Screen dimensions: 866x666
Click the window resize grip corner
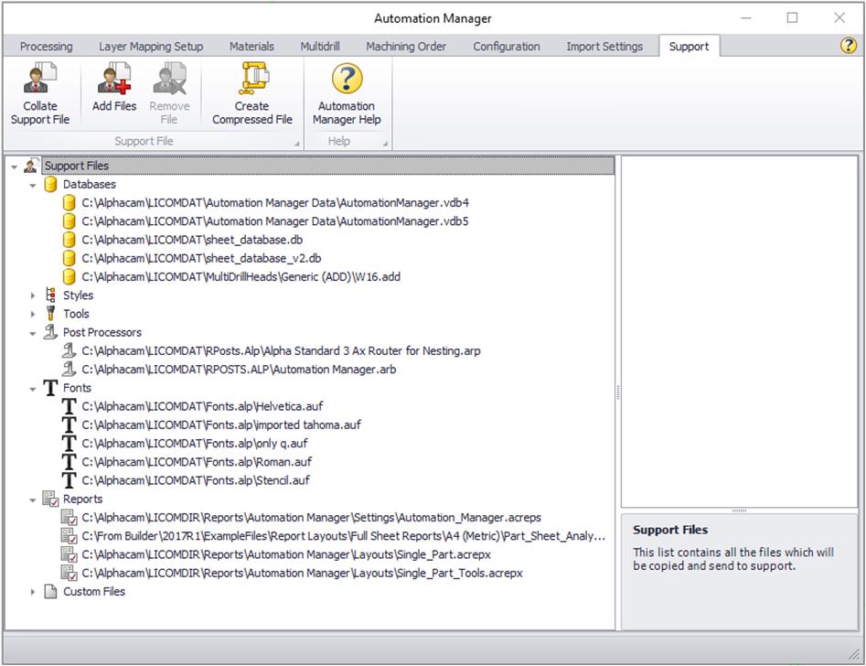pos(855,654)
